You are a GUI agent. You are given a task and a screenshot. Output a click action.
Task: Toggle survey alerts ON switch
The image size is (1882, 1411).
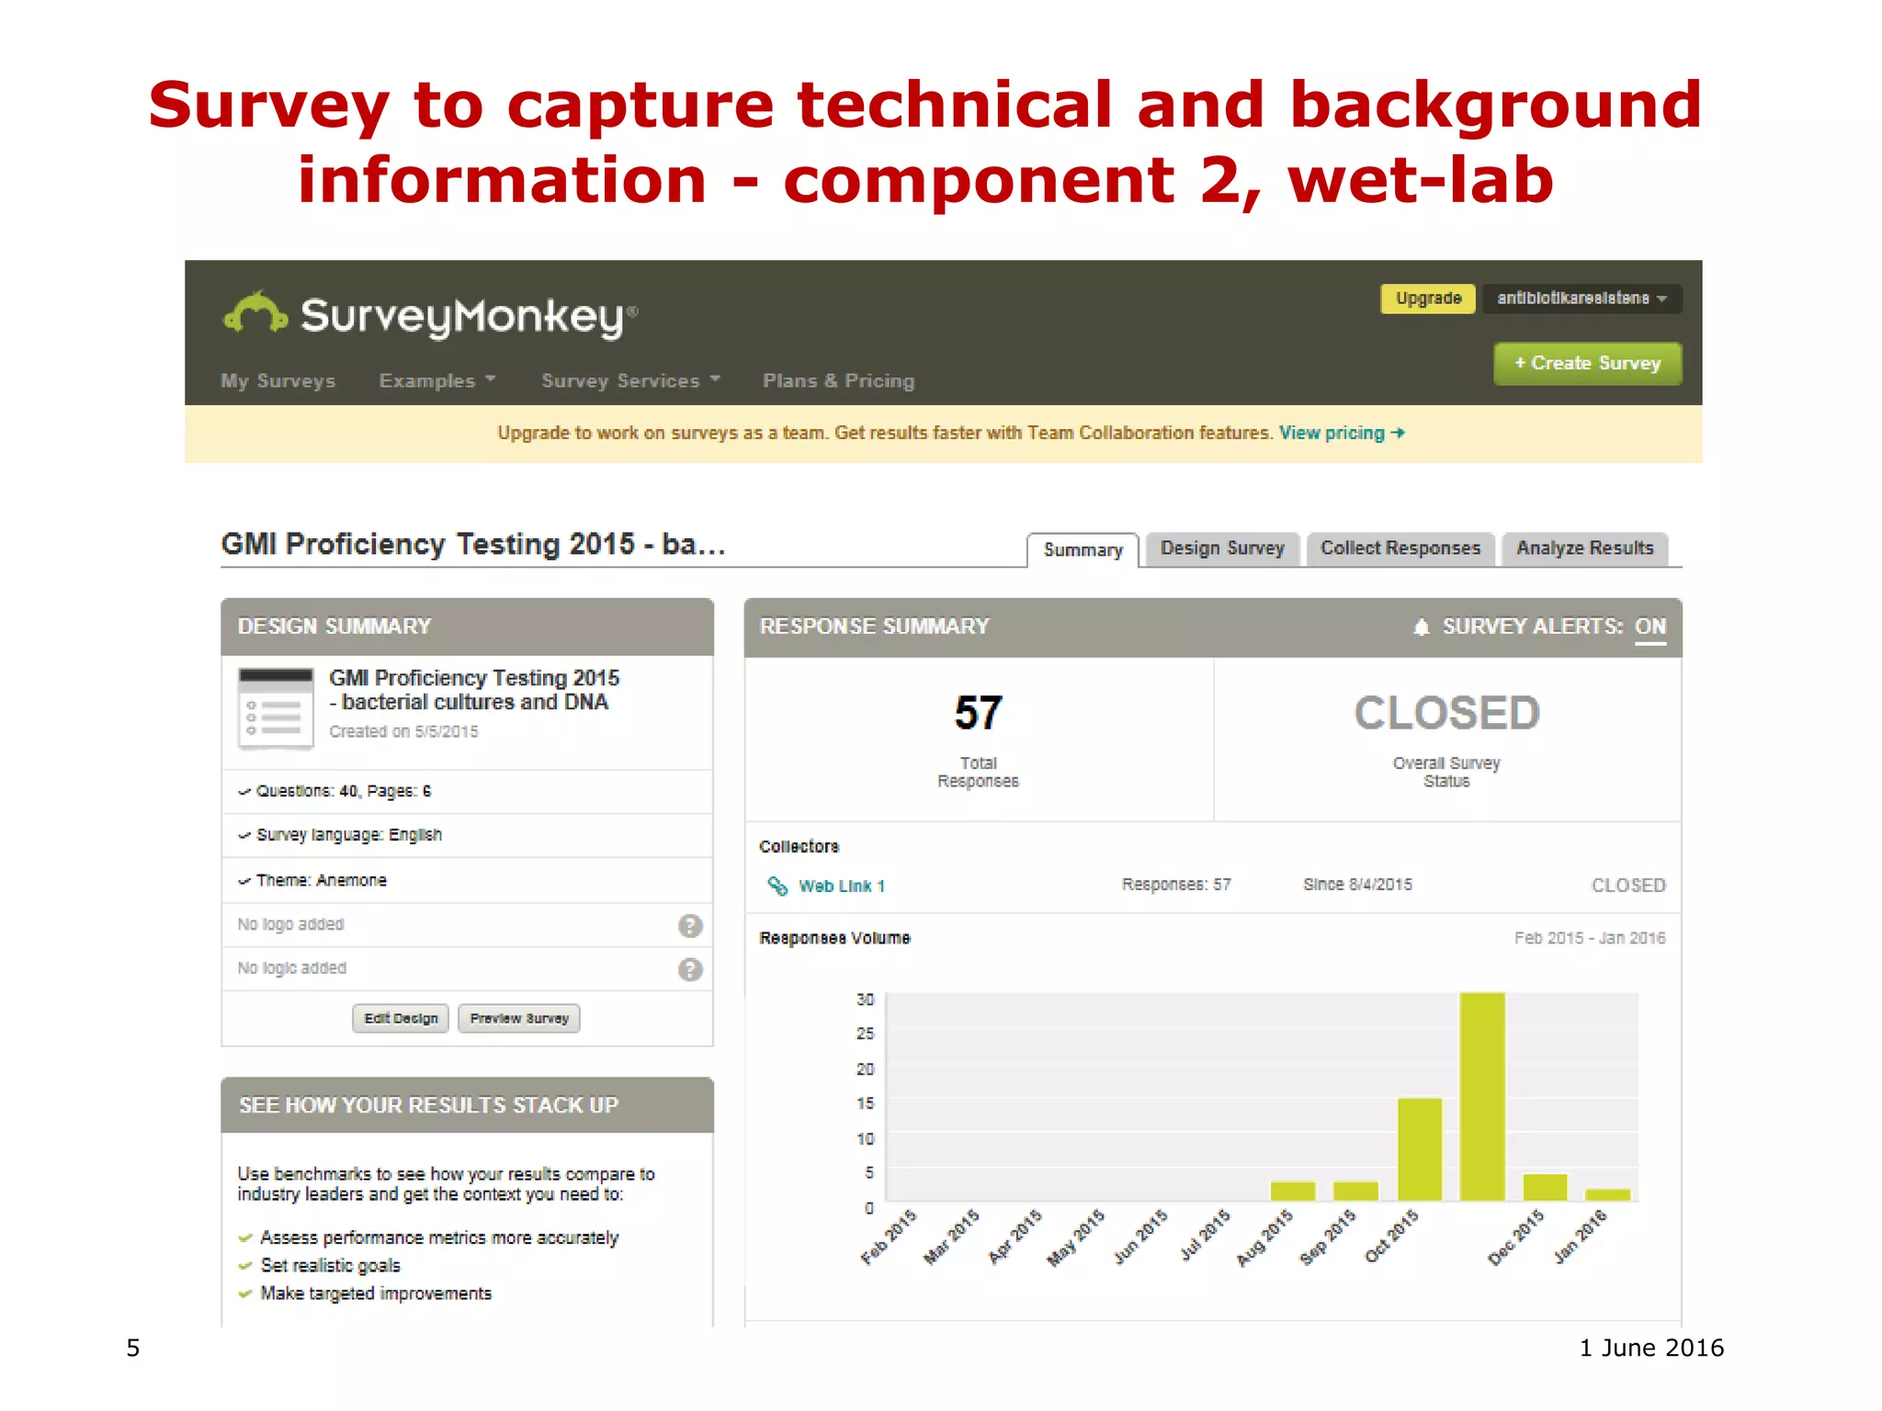[1650, 626]
